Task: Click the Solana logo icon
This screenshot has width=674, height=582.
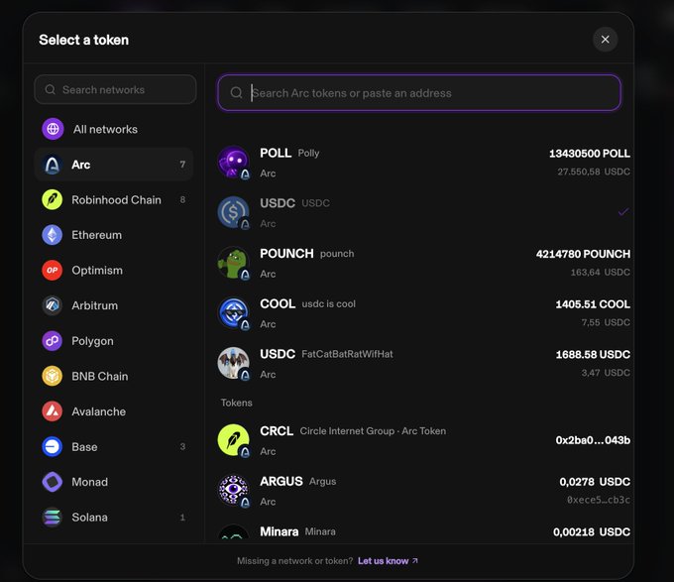Action: click(x=53, y=518)
